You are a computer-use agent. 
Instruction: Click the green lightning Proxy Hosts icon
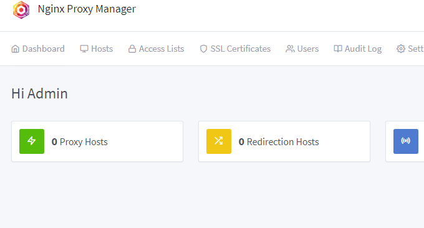pos(32,141)
